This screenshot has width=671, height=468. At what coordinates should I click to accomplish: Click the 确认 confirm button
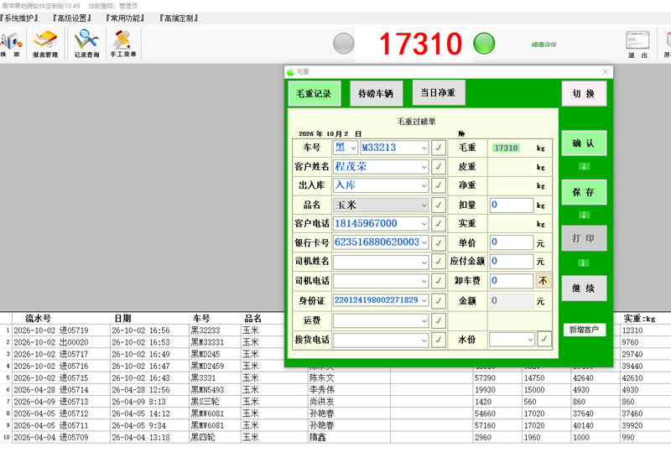tap(584, 143)
